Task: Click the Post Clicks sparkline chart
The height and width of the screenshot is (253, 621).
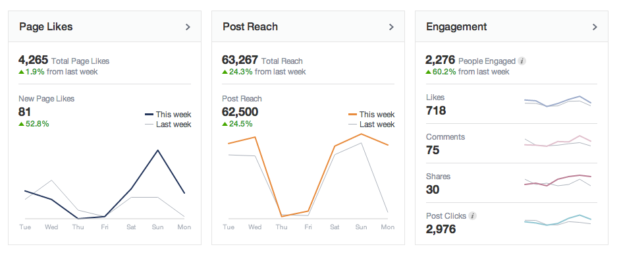Action: pyautogui.click(x=558, y=220)
